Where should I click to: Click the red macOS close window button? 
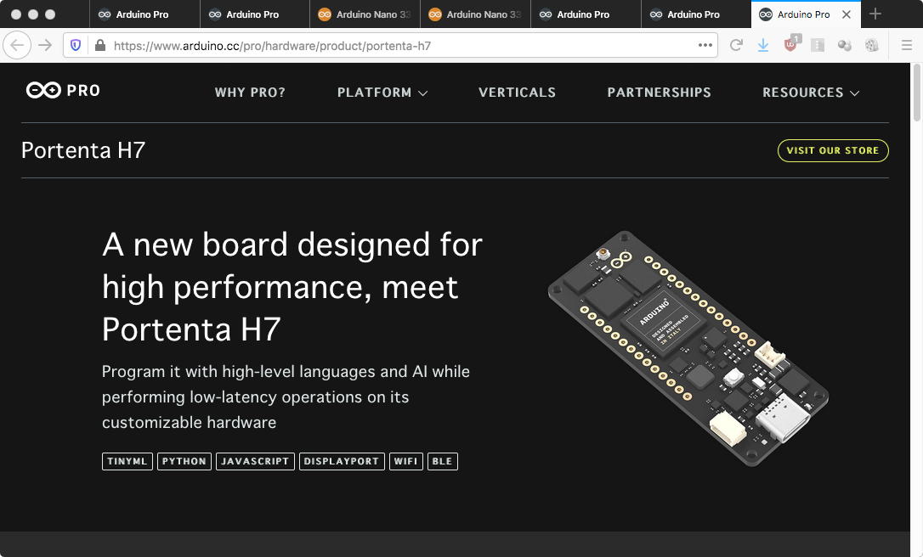point(16,14)
